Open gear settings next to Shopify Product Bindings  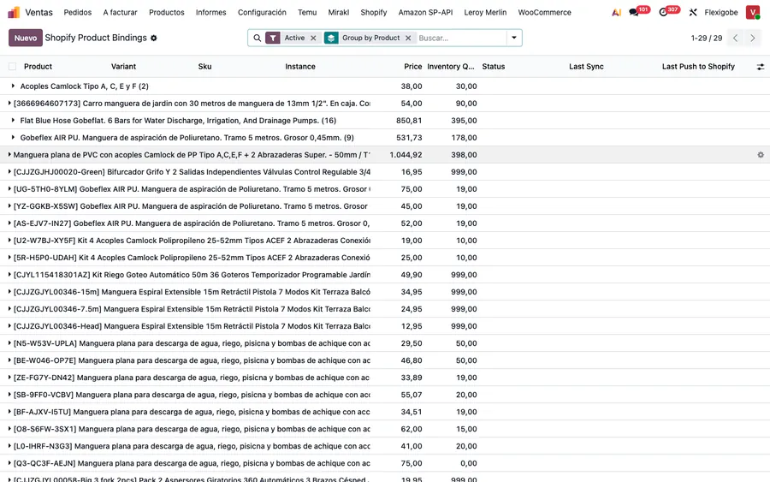coord(154,38)
